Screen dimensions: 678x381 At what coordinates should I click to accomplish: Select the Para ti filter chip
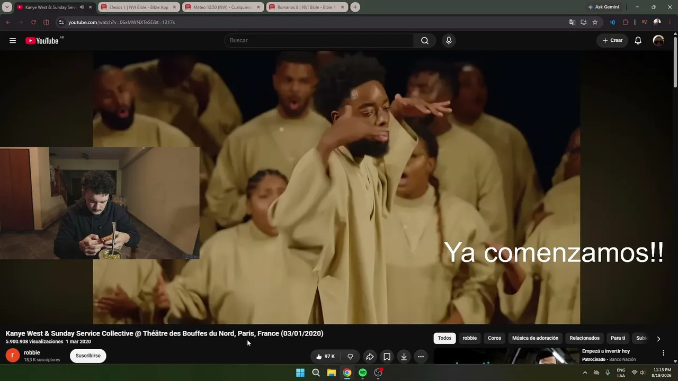[x=618, y=338]
